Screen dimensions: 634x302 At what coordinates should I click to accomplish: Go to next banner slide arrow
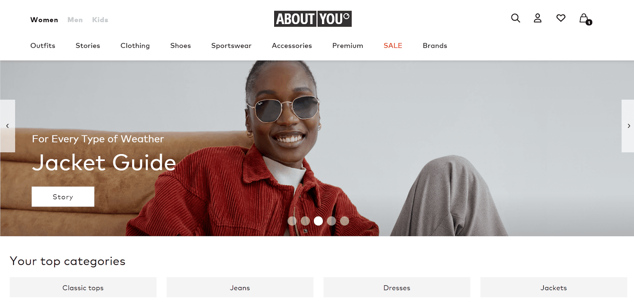coord(628,126)
